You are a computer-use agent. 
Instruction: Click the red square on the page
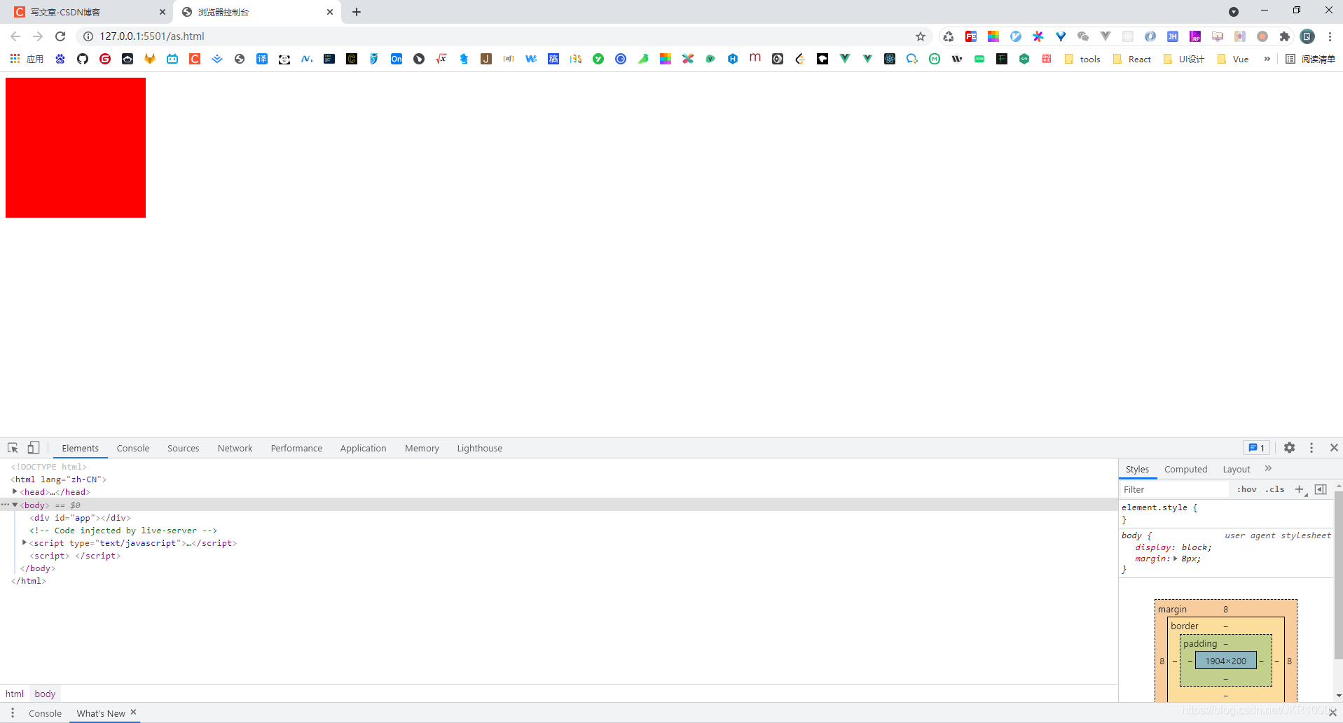pos(76,148)
